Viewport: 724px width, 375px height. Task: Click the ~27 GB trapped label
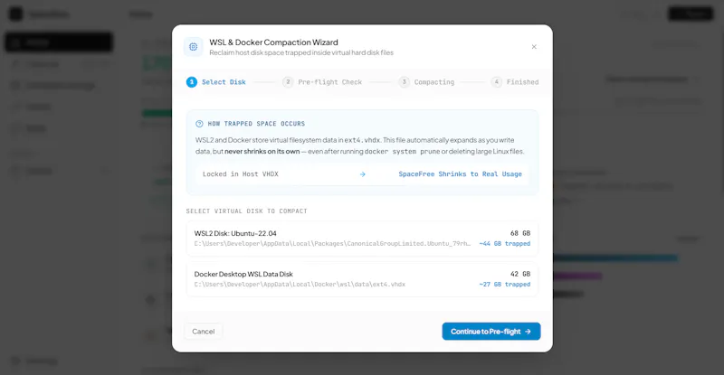505,284
